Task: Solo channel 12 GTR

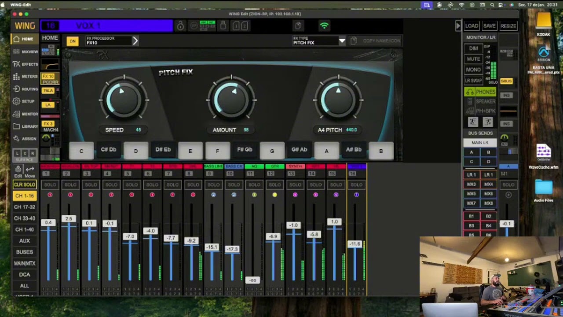Action: [x=274, y=184]
